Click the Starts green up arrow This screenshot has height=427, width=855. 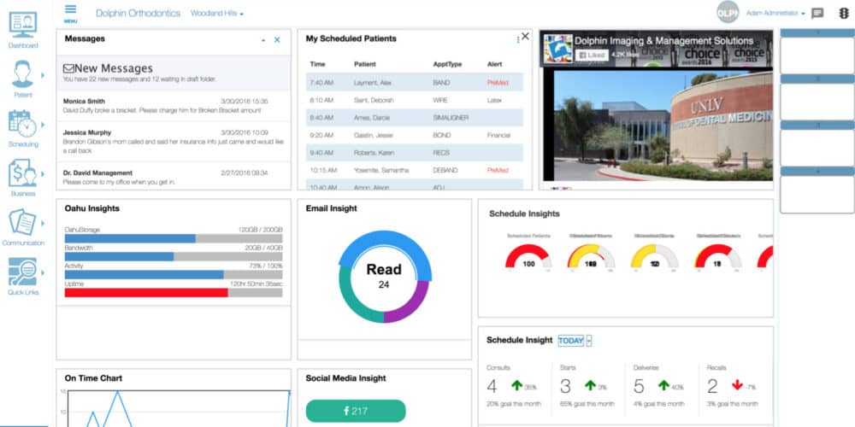click(590, 386)
